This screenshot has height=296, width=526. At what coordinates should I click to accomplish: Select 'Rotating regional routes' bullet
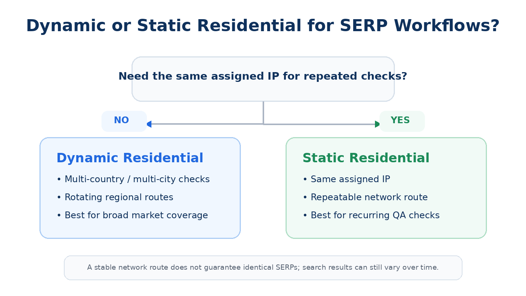(x=115, y=197)
